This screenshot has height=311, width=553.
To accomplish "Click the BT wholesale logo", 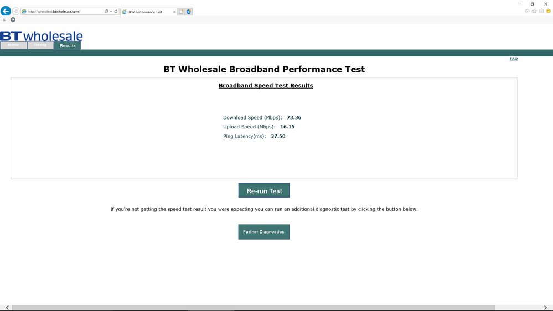I will (42, 35).
